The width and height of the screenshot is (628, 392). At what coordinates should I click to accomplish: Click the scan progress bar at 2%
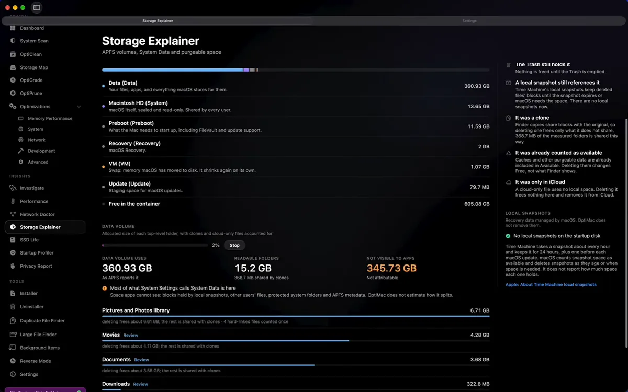click(155, 245)
